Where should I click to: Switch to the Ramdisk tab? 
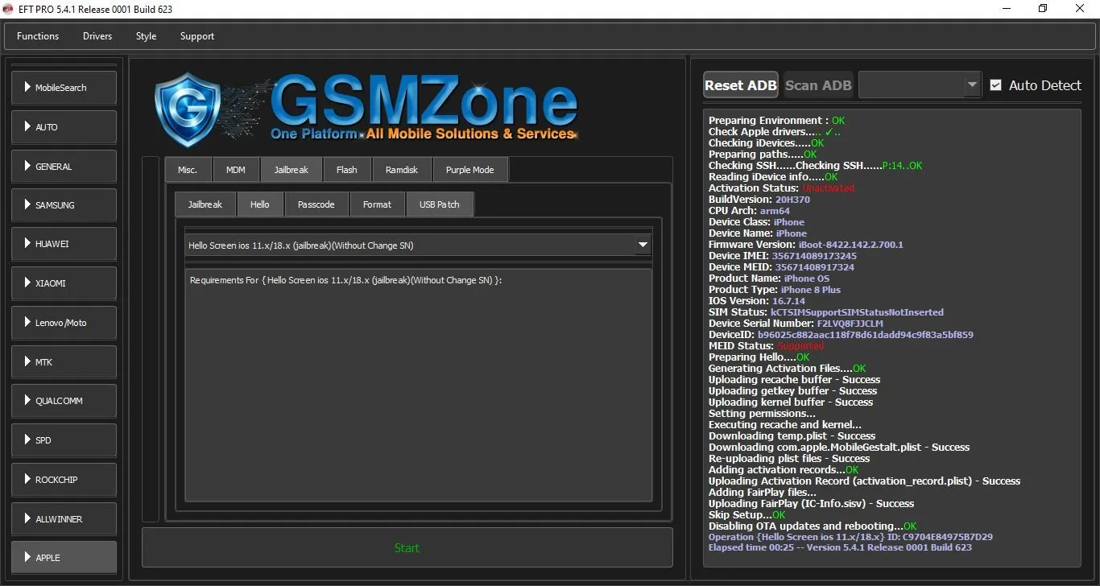401,170
